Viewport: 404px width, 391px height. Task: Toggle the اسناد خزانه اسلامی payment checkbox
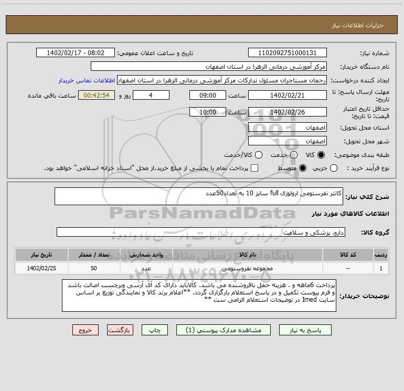click(254, 168)
